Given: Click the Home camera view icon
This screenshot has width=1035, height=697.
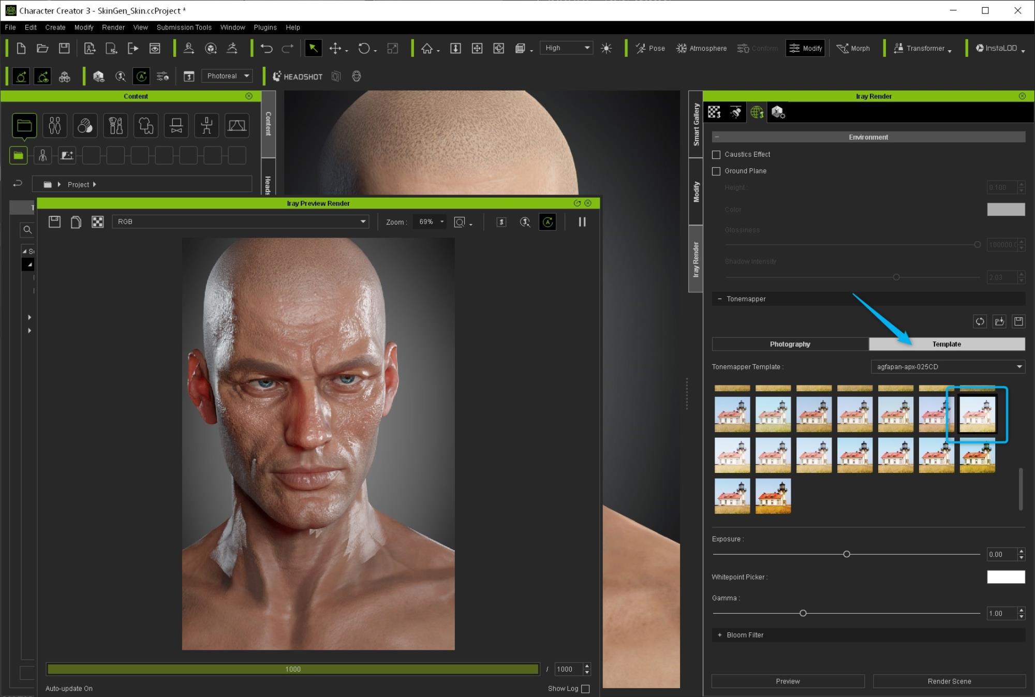Looking at the screenshot, I should pyautogui.click(x=427, y=48).
